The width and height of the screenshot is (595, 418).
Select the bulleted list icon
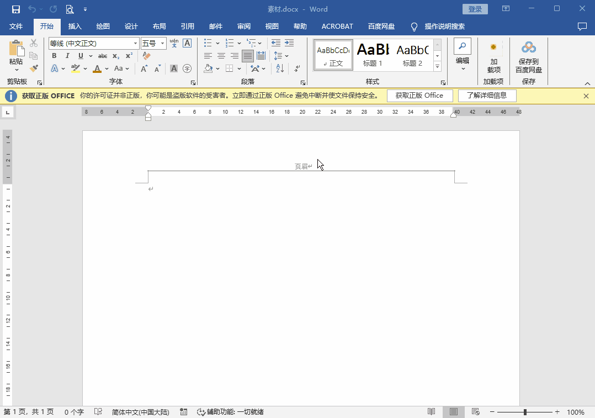coord(207,43)
